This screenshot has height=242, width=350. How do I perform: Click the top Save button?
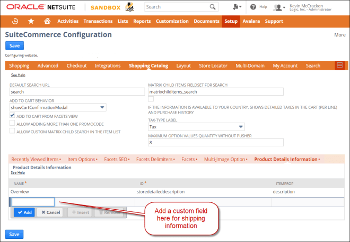(x=14, y=46)
